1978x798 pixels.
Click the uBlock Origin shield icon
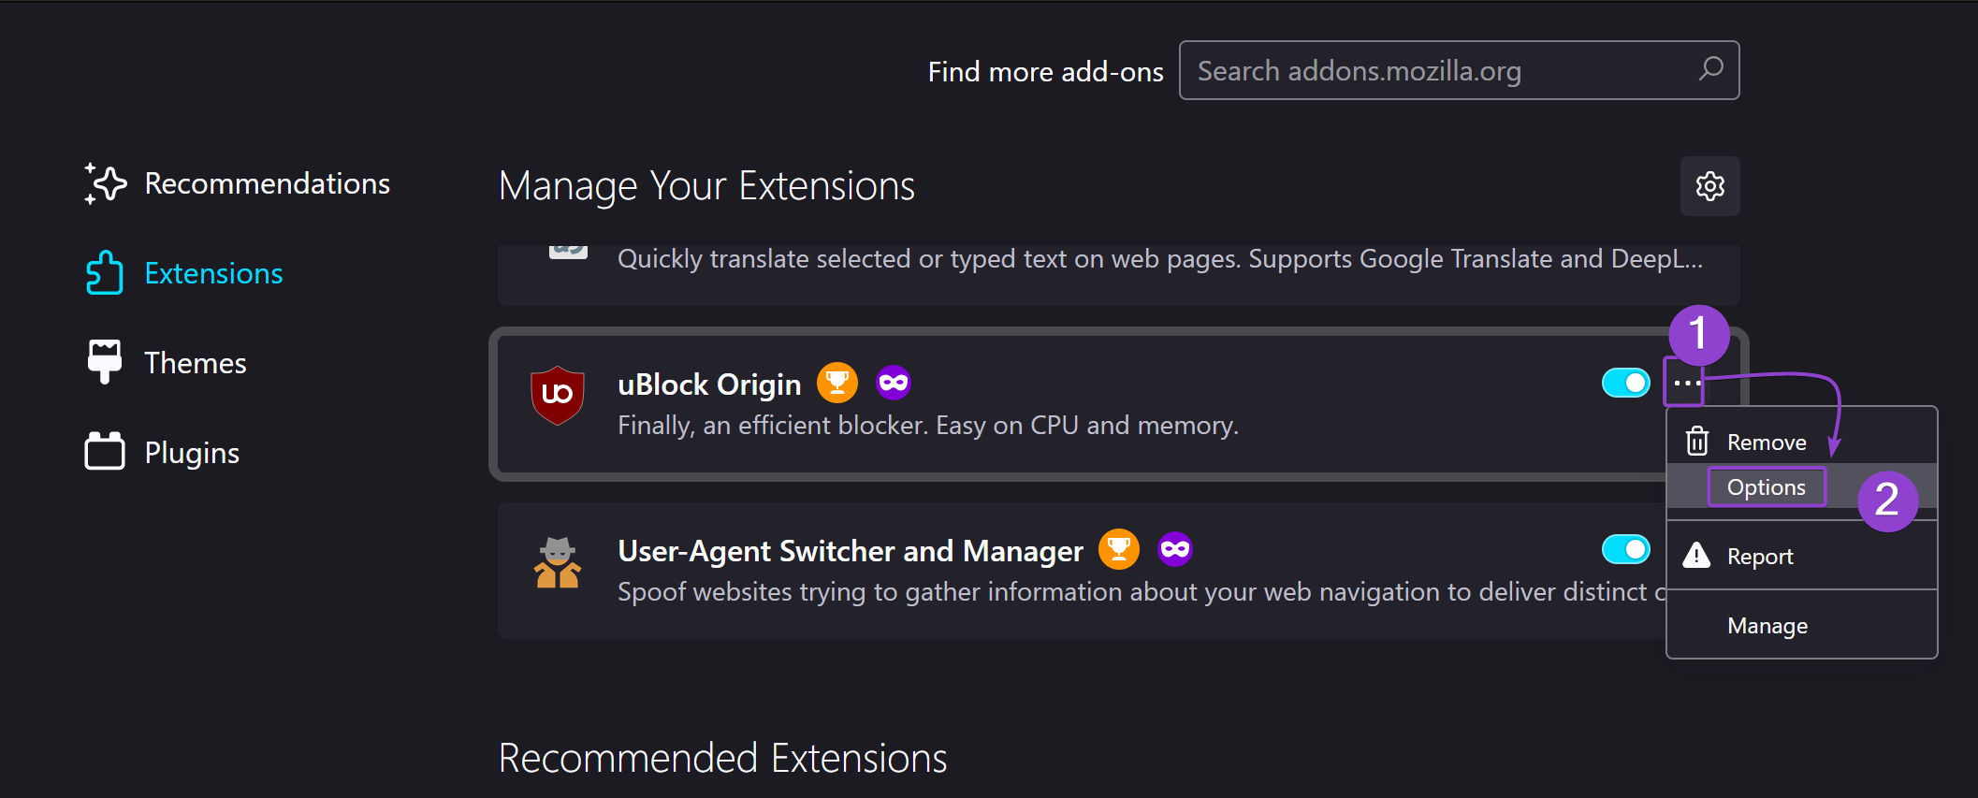coord(558,395)
